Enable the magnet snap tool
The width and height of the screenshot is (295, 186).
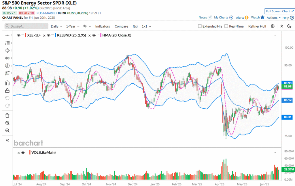[7, 83]
